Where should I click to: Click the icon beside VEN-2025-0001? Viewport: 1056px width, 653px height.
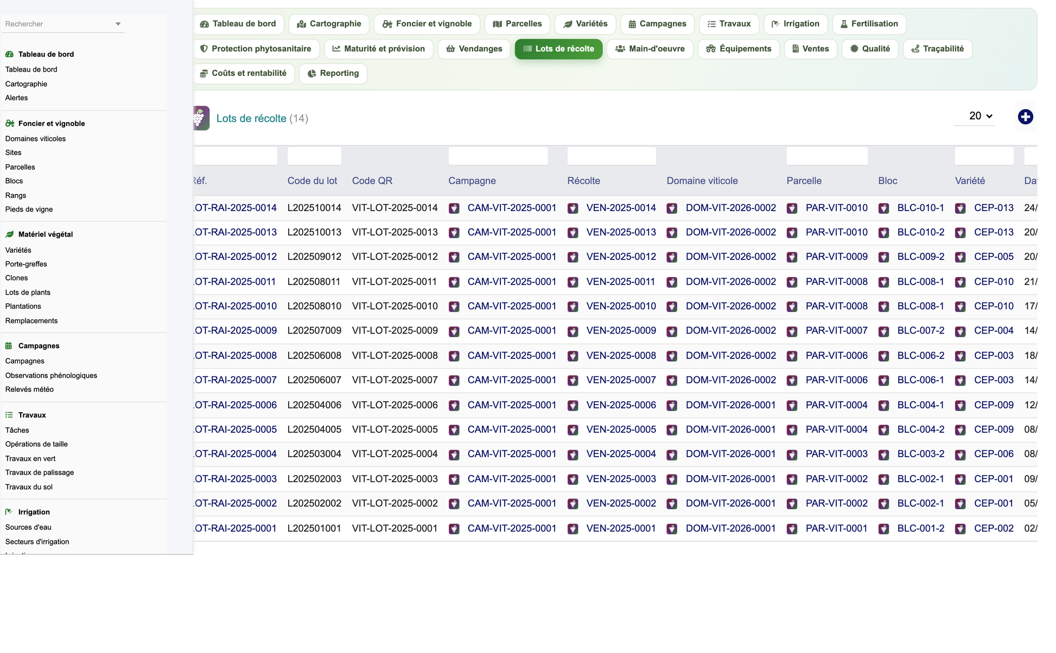(573, 529)
